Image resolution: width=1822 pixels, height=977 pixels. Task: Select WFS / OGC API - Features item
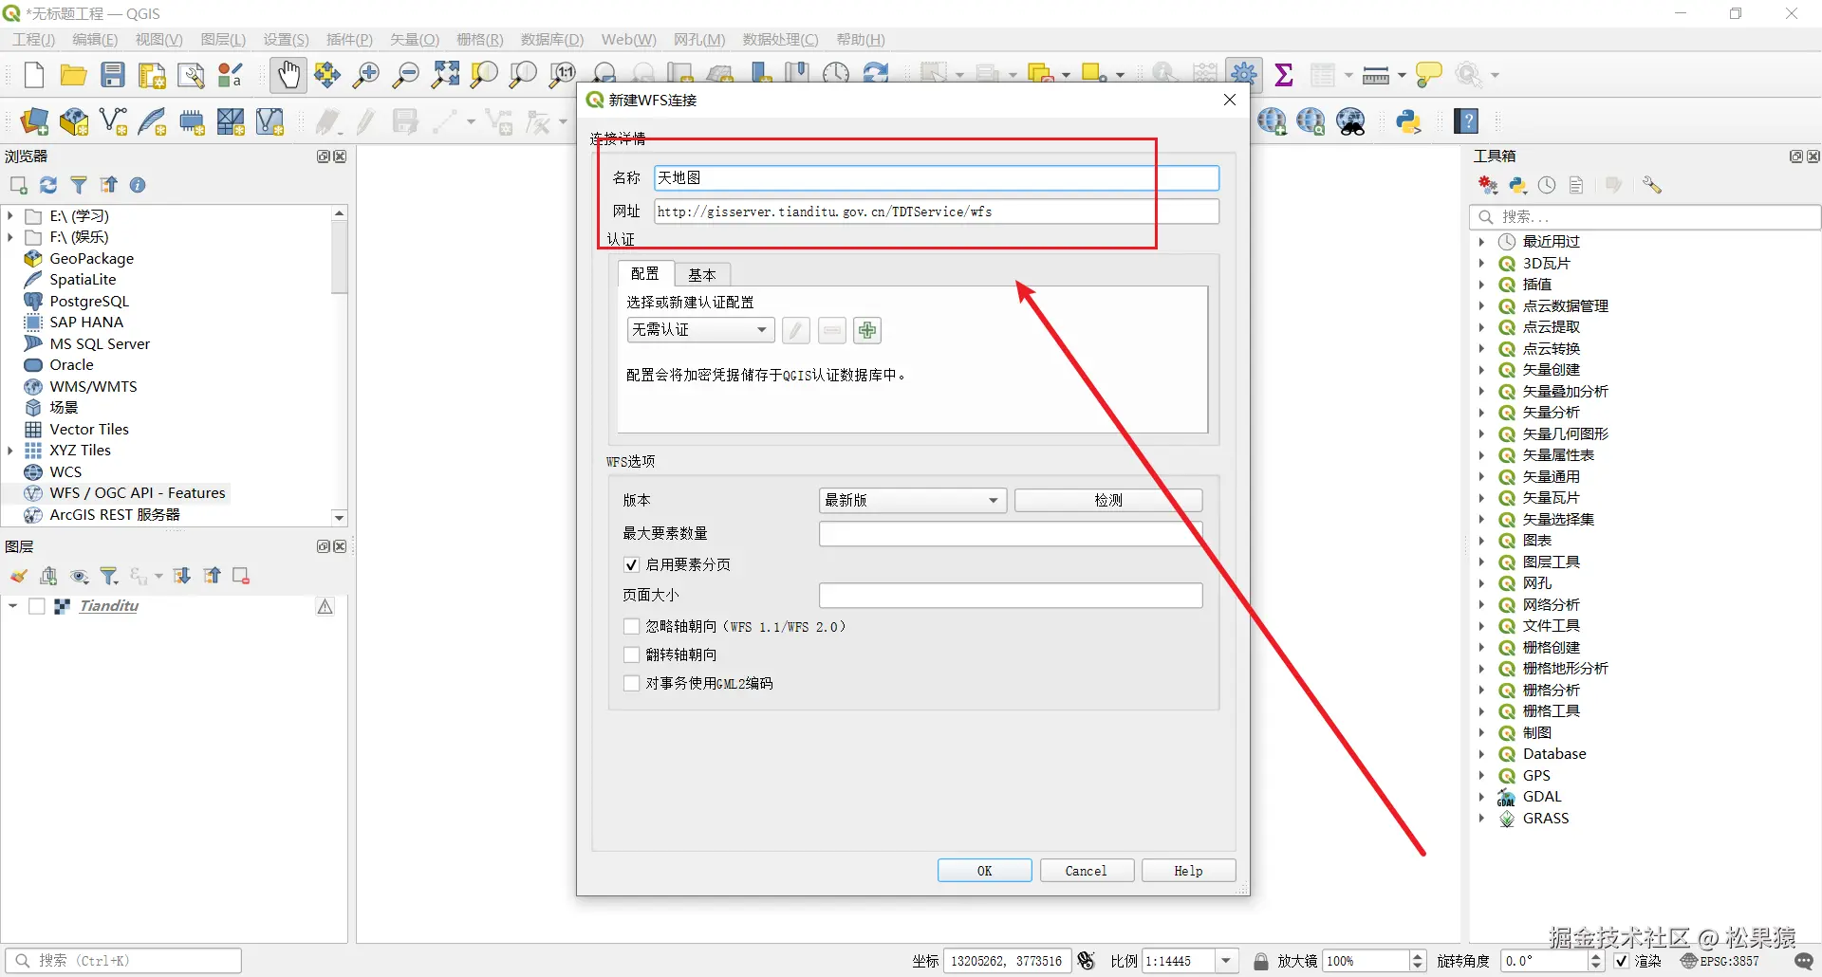138,493
